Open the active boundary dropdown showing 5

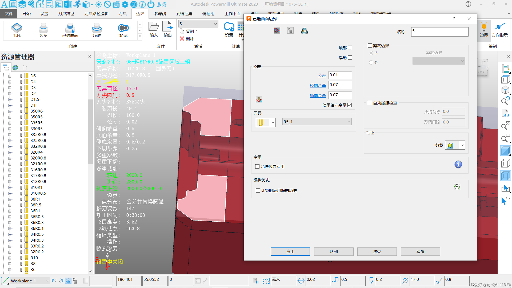[x=198, y=24]
